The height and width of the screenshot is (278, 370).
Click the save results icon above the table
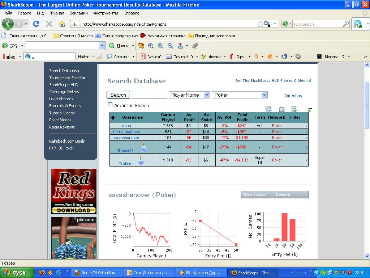(268, 109)
